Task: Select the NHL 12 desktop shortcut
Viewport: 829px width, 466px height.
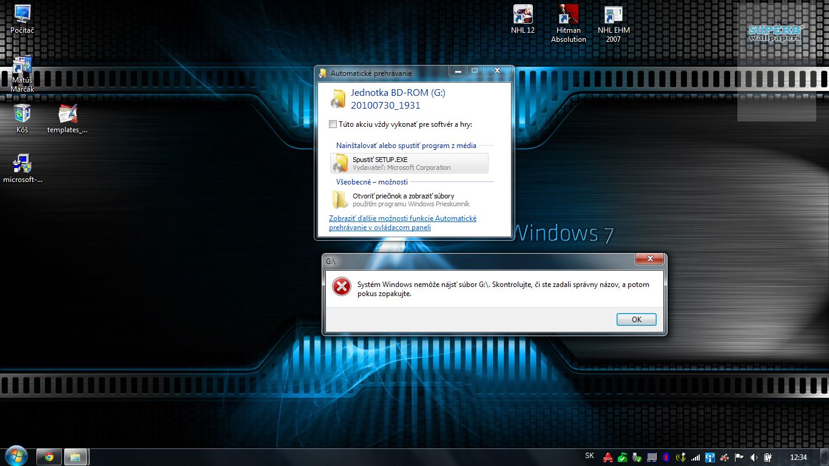Action: point(523,19)
